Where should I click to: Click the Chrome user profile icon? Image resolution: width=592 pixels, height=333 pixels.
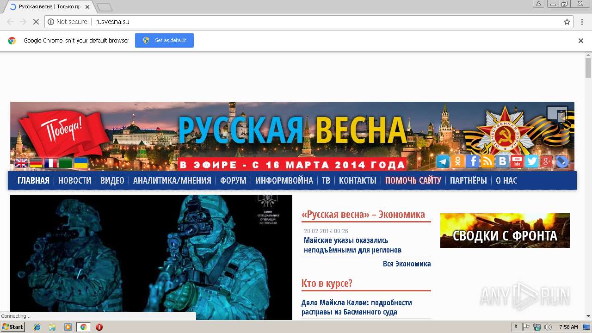pyautogui.click(x=539, y=4)
